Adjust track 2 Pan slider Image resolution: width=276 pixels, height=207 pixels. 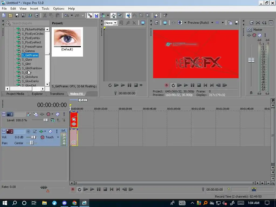(32, 143)
